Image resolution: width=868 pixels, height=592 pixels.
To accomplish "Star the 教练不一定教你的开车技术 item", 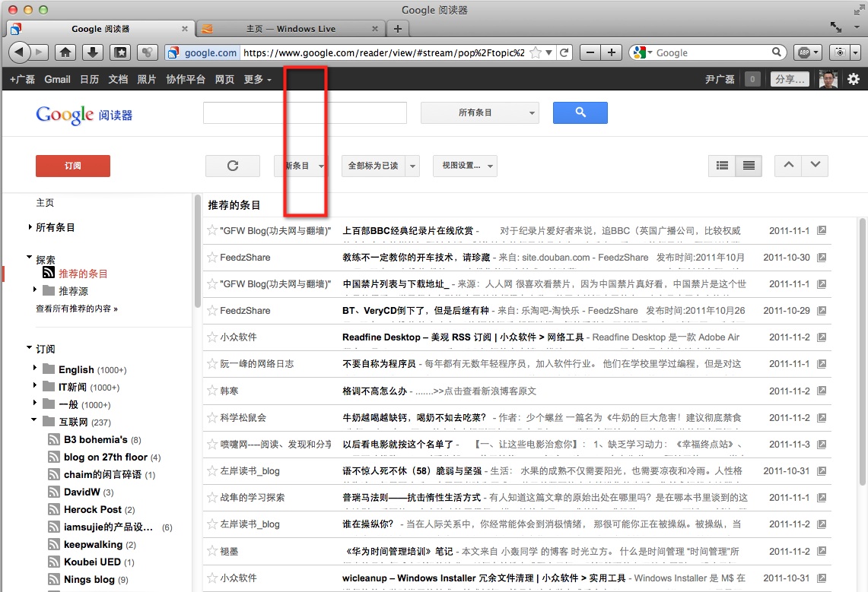I will click(212, 256).
